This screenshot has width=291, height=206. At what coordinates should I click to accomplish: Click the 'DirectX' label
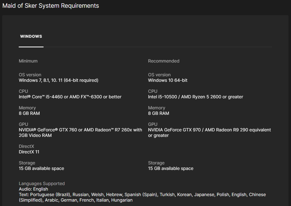pyautogui.click(x=26, y=146)
